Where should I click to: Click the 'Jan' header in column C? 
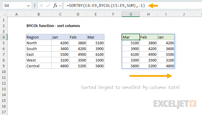pos(60,37)
